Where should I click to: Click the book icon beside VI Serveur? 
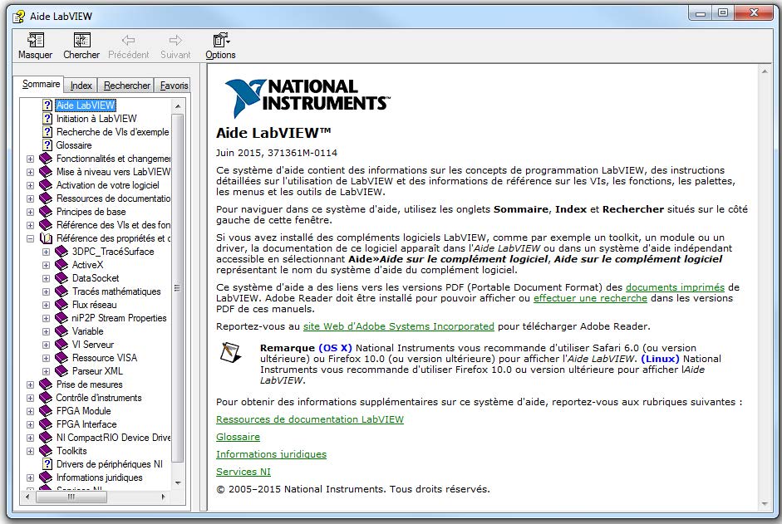click(x=61, y=345)
